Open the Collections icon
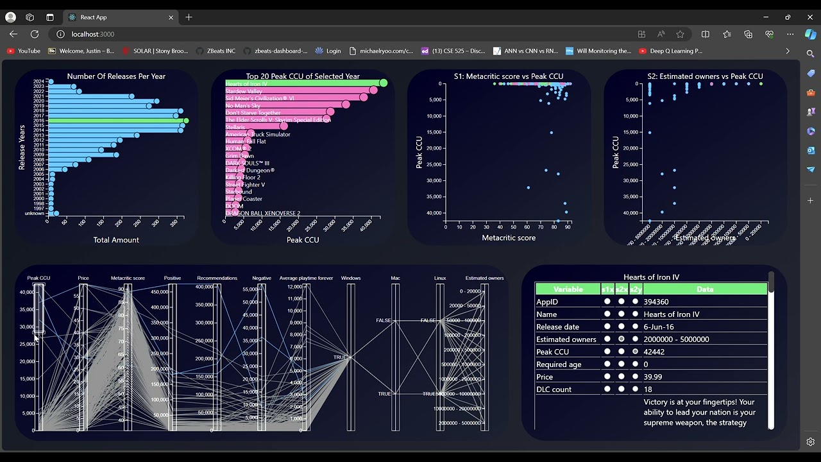Image resolution: width=821 pixels, height=462 pixels. click(x=748, y=34)
